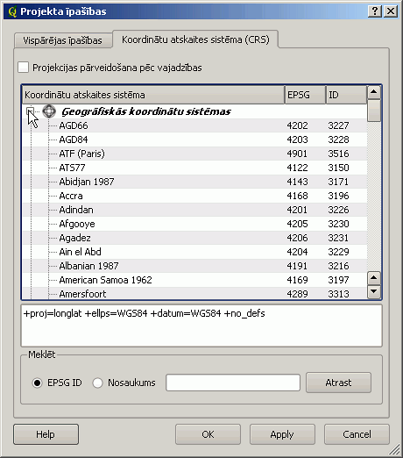Sort by the EPSG column header
The height and width of the screenshot is (458, 403).
point(305,95)
